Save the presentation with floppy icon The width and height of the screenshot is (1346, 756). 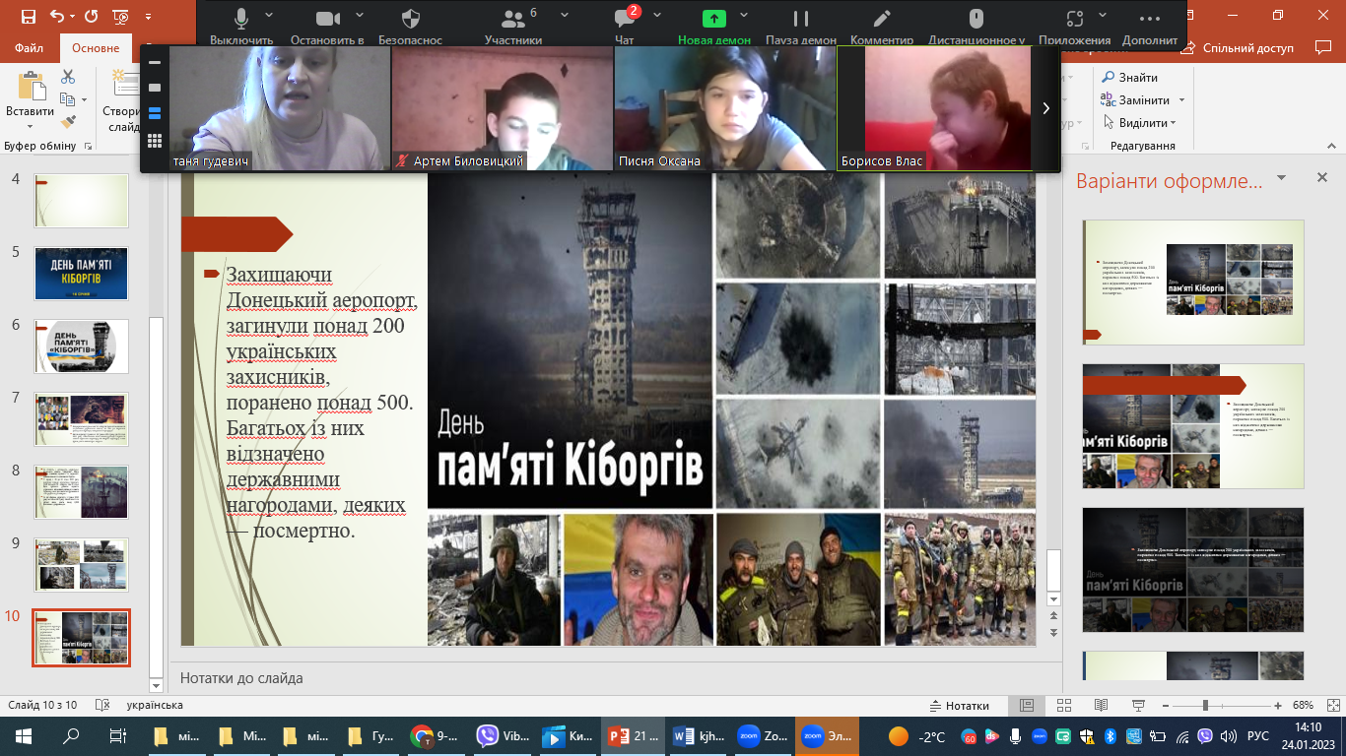click(28, 17)
